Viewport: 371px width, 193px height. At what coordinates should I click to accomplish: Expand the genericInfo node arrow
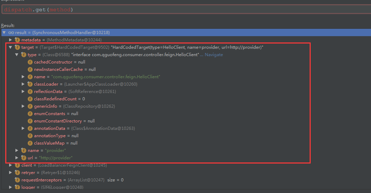pyautogui.click(x=23, y=106)
